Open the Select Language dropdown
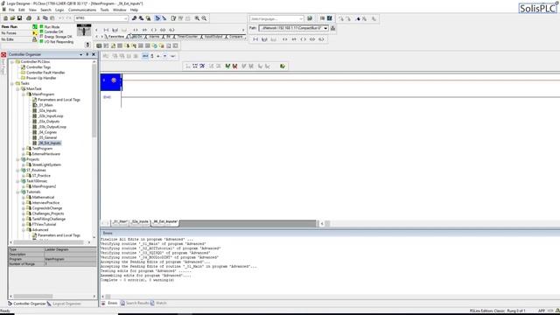Viewport: 560px width, 315px height. click(301, 18)
